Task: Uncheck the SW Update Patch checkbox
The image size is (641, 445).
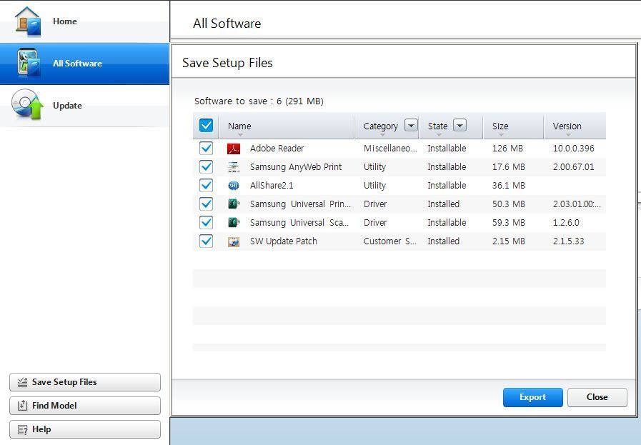Action: point(206,241)
